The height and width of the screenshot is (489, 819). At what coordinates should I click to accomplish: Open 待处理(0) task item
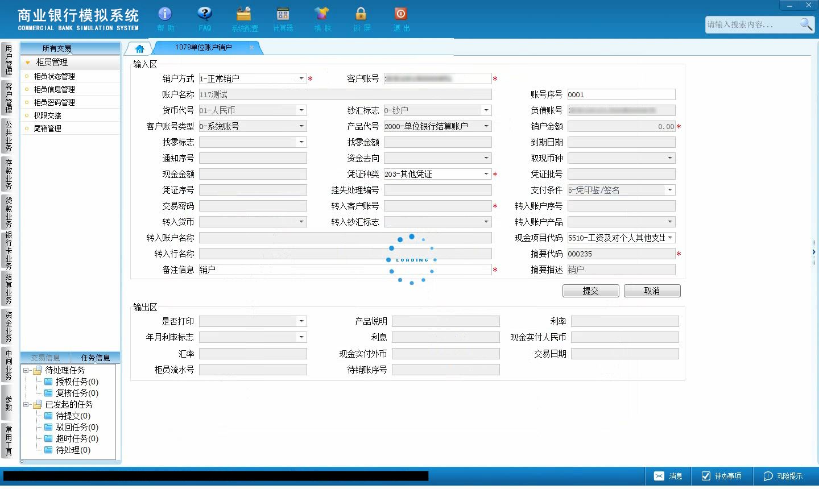pos(68,450)
